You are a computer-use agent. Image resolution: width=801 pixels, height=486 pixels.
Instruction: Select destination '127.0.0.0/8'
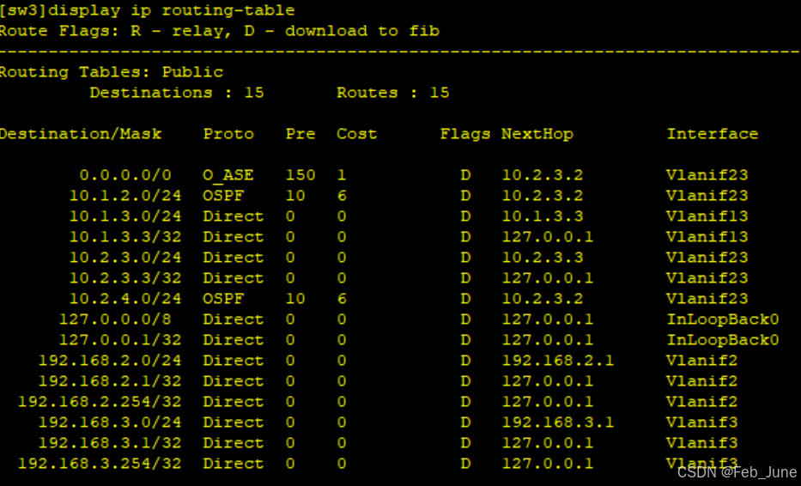click(115, 319)
